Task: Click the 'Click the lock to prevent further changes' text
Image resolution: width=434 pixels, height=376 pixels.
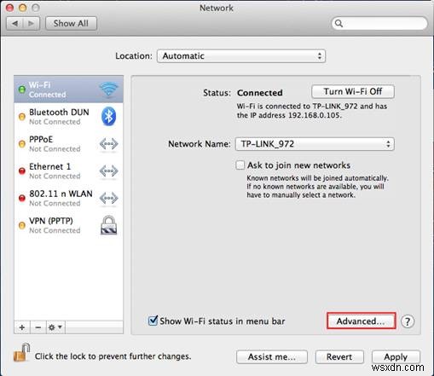Action: [x=113, y=356]
